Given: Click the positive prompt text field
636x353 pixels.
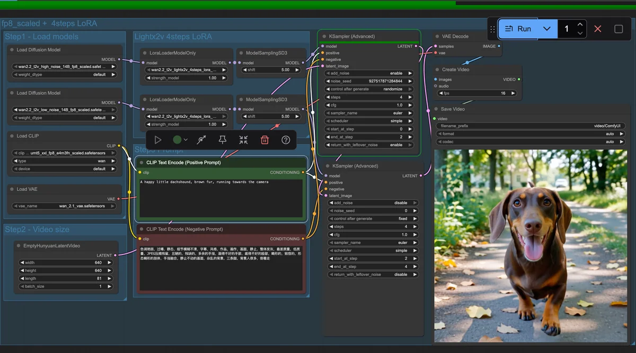Looking at the screenshot, I should pyautogui.click(x=220, y=198).
